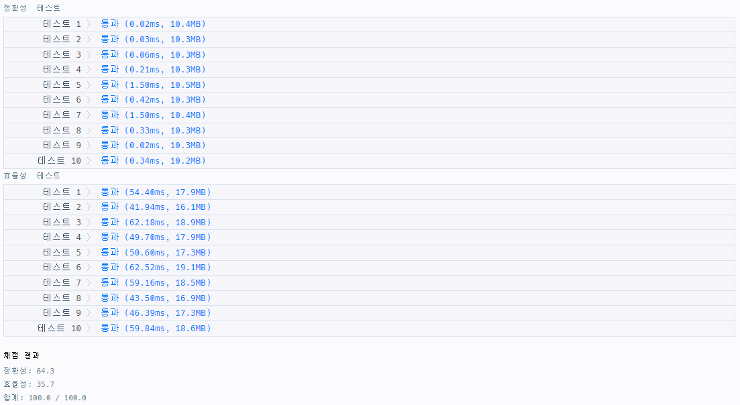Select the 합계: 100.0 / 100.0 line
This screenshot has width=740, height=405.
click(45, 398)
